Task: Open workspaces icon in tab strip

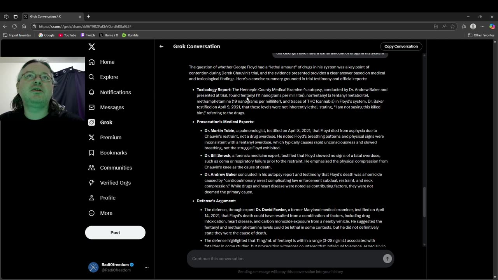Action: (6, 17)
